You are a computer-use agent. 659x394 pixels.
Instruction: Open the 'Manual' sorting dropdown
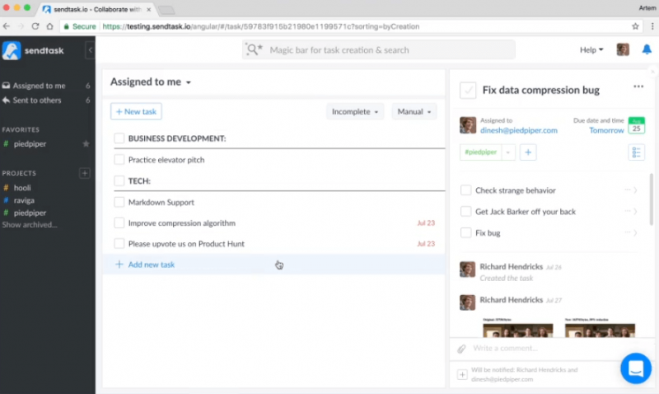click(x=414, y=111)
